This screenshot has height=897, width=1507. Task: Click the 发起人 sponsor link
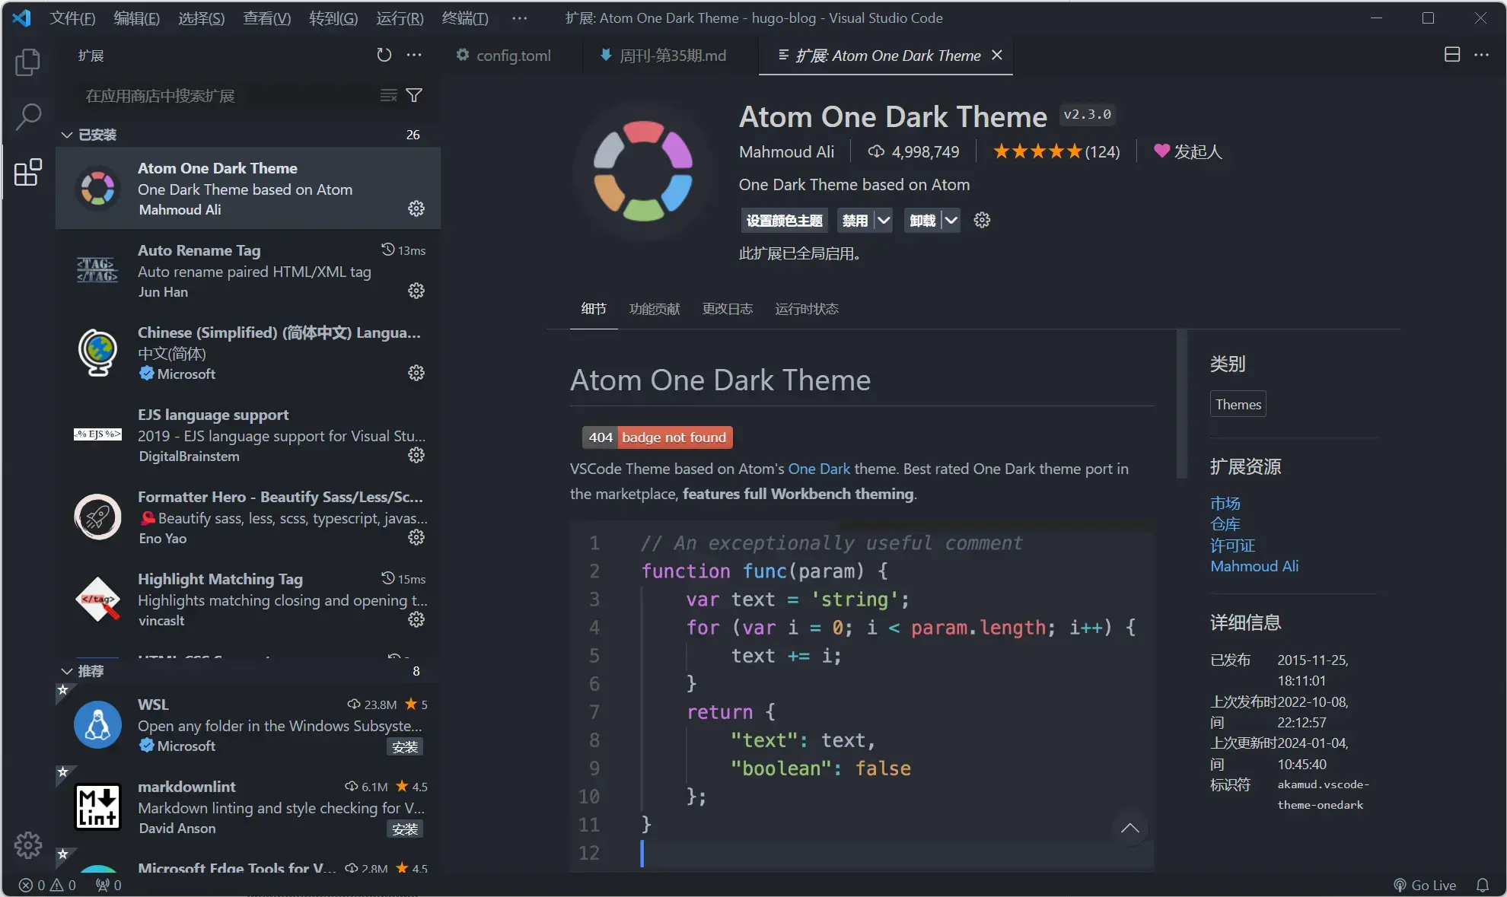[1188, 151]
